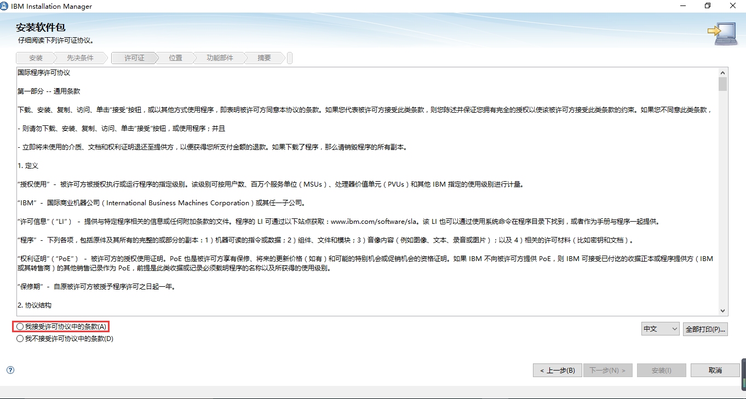
Task: Click the text 第一部分 -- 通用条款
Action: point(49,91)
